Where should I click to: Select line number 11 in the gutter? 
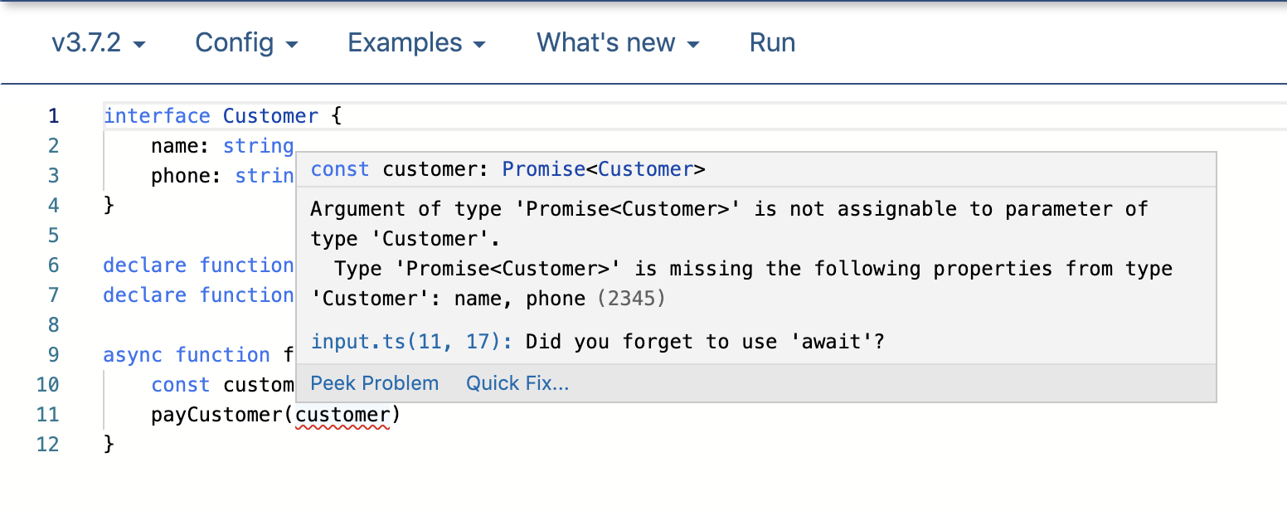tap(49, 415)
